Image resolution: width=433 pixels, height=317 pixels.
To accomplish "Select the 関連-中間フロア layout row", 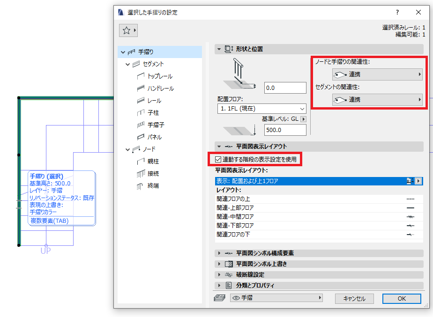I will pos(319,217).
